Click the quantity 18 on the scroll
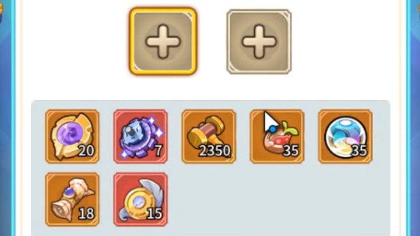Image resolution: width=420 pixels, height=236 pixels. click(86, 214)
